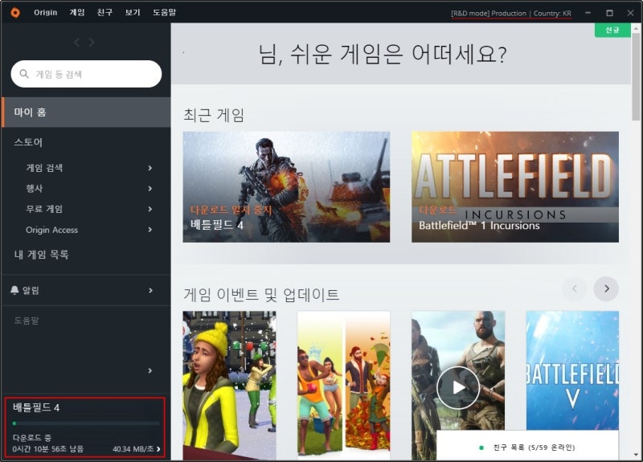Viewport: 643px width, 462px height.
Task: Click the next carousel arrow button
Action: click(606, 288)
